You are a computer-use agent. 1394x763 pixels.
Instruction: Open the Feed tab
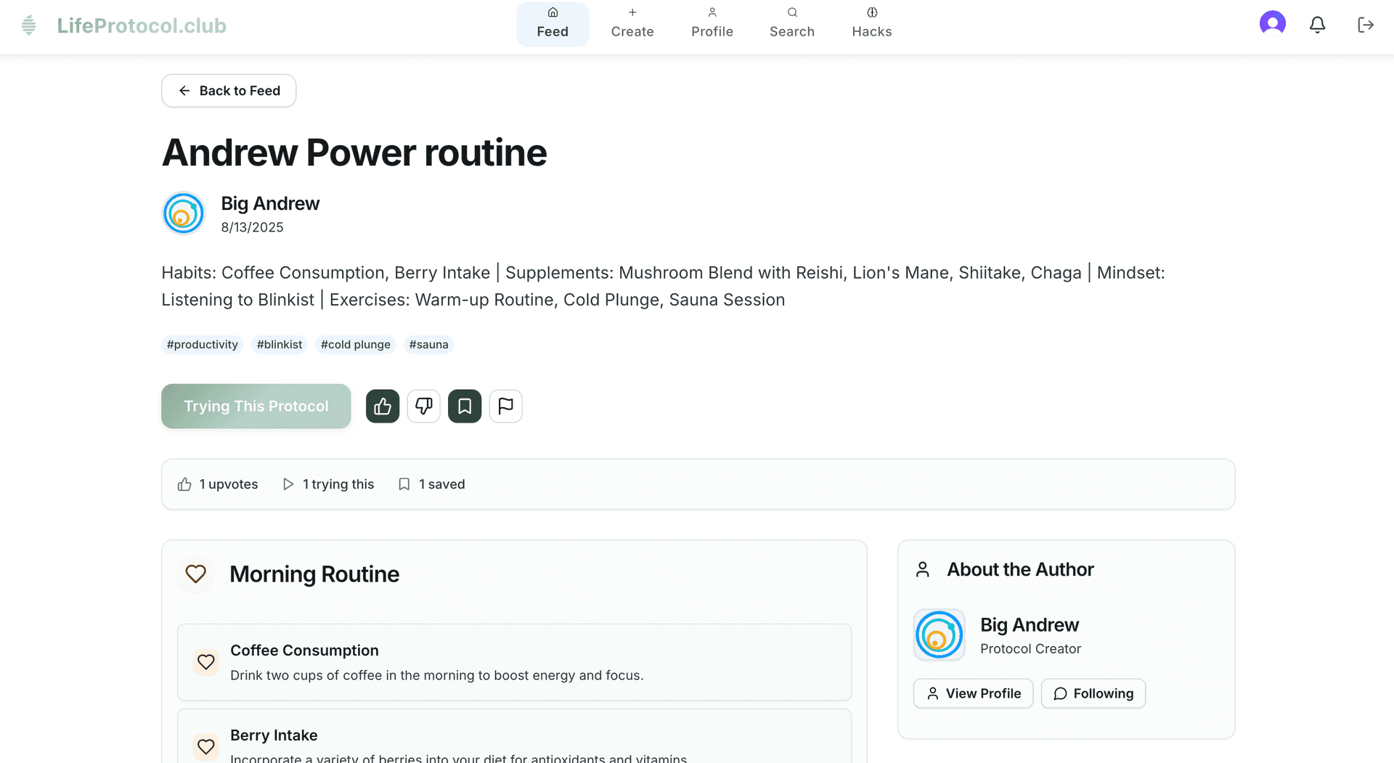click(x=553, y=24)
